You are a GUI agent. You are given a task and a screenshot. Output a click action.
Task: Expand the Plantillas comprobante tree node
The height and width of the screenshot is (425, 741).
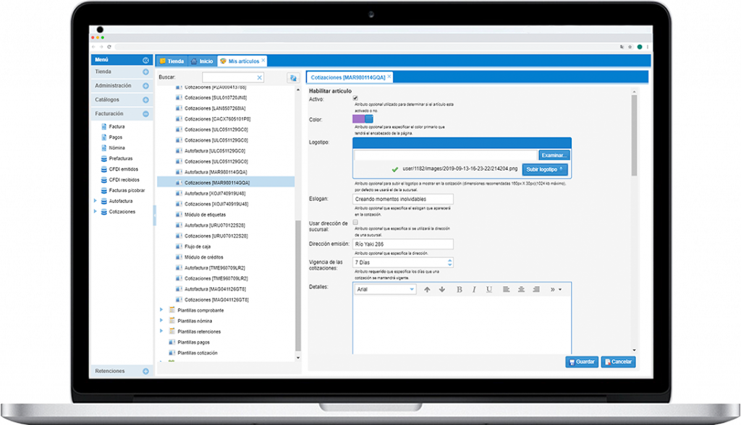coord(161,310)
